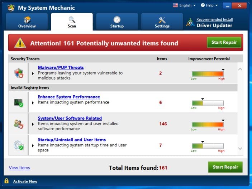Expand the Enhance System Performance row arrow
This screenshot has height=189, width=252.
[33, 103]
